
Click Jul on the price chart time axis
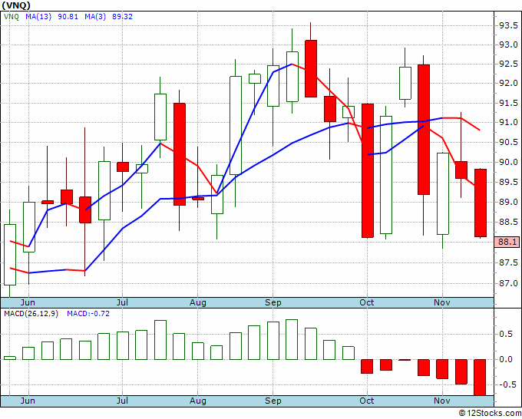pyautogui.click(x=122, y=302)
